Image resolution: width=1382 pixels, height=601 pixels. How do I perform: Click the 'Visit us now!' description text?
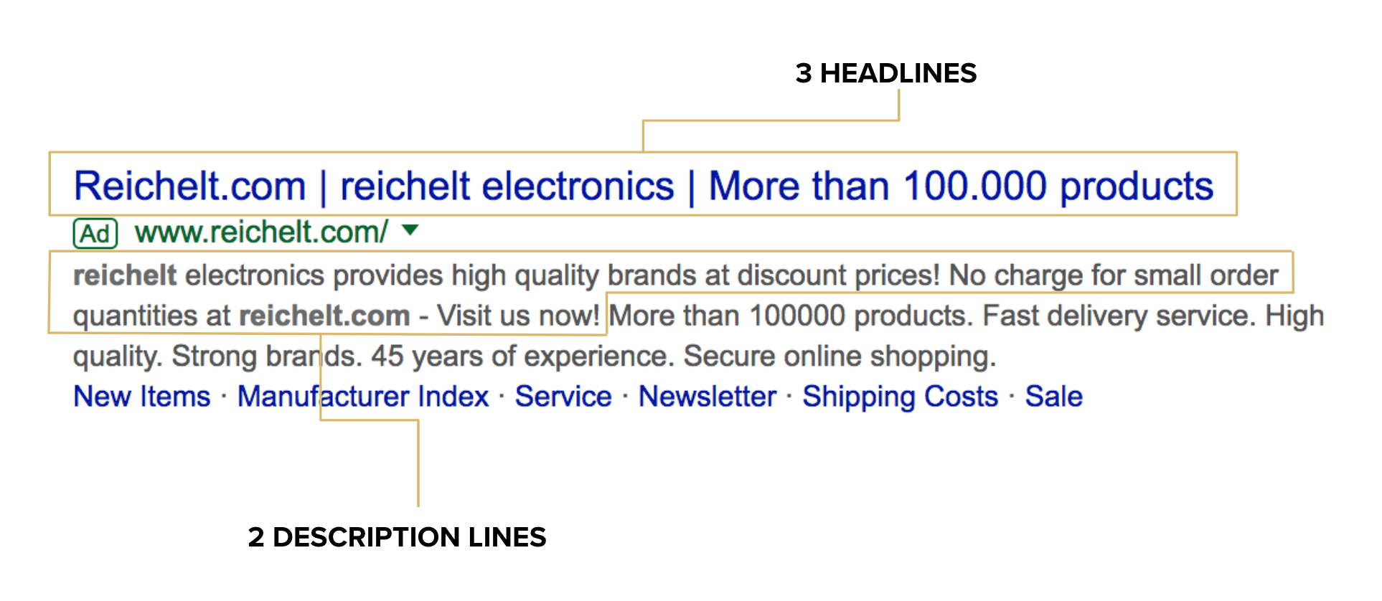518,316
